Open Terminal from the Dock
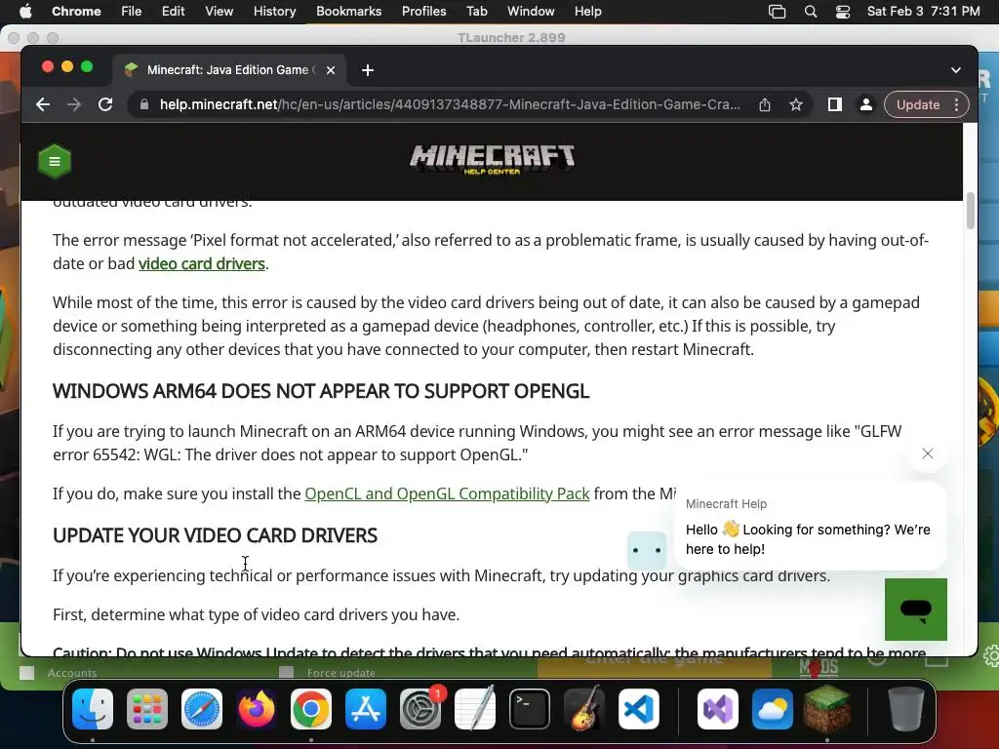This screenshot has width=999, height=749. coord(530,708)
